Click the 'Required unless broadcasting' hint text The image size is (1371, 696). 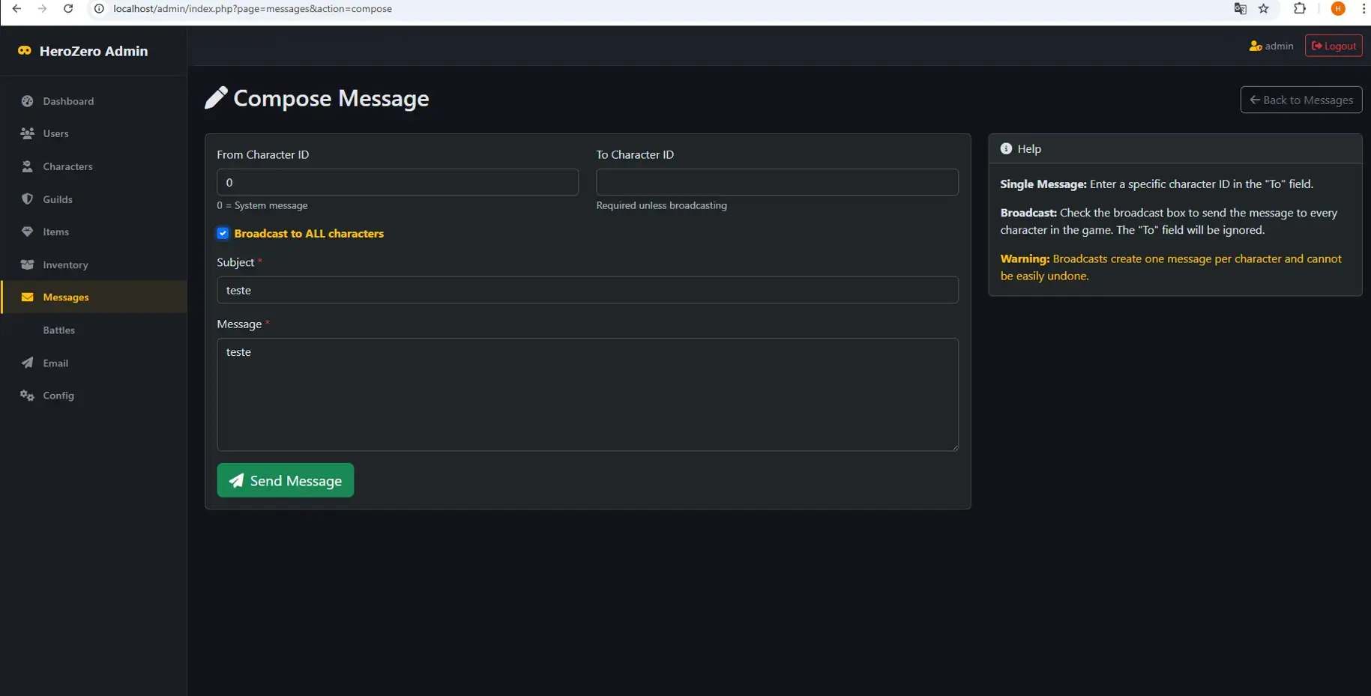pos(662,205)
